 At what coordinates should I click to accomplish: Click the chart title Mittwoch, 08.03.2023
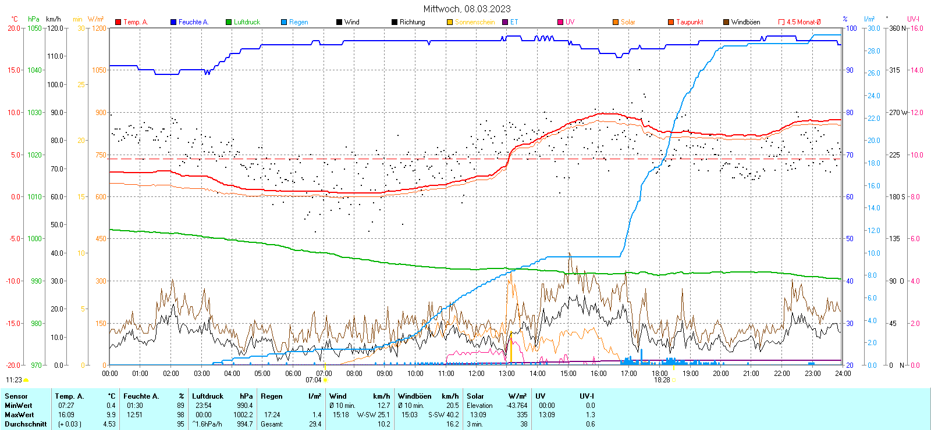[467, 9]
